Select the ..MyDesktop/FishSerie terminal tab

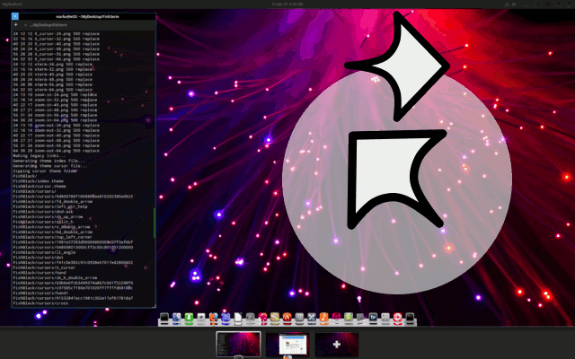[49, 25]
